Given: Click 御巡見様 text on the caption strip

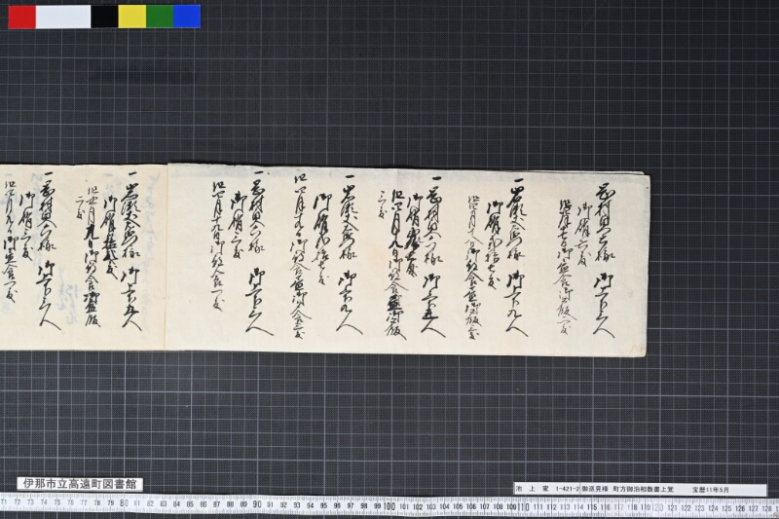Looking at the screenshot, I should coord(595,489).
